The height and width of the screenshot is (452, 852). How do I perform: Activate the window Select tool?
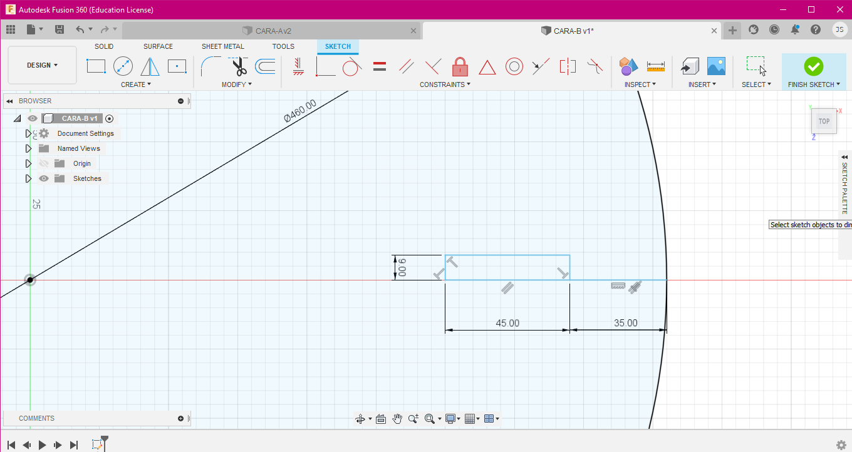tap(756, 66)
